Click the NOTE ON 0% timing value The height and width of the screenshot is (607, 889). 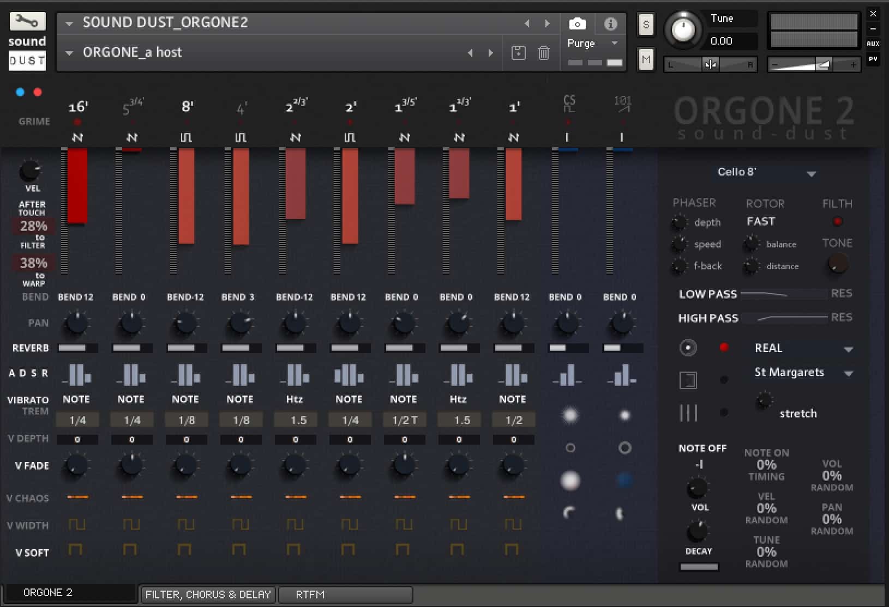(766, 465)
